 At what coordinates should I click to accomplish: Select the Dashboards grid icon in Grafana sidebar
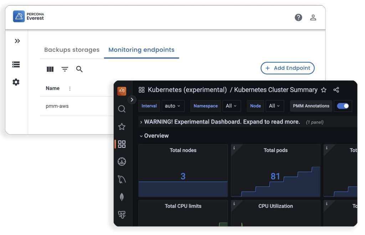coord(122,144)
